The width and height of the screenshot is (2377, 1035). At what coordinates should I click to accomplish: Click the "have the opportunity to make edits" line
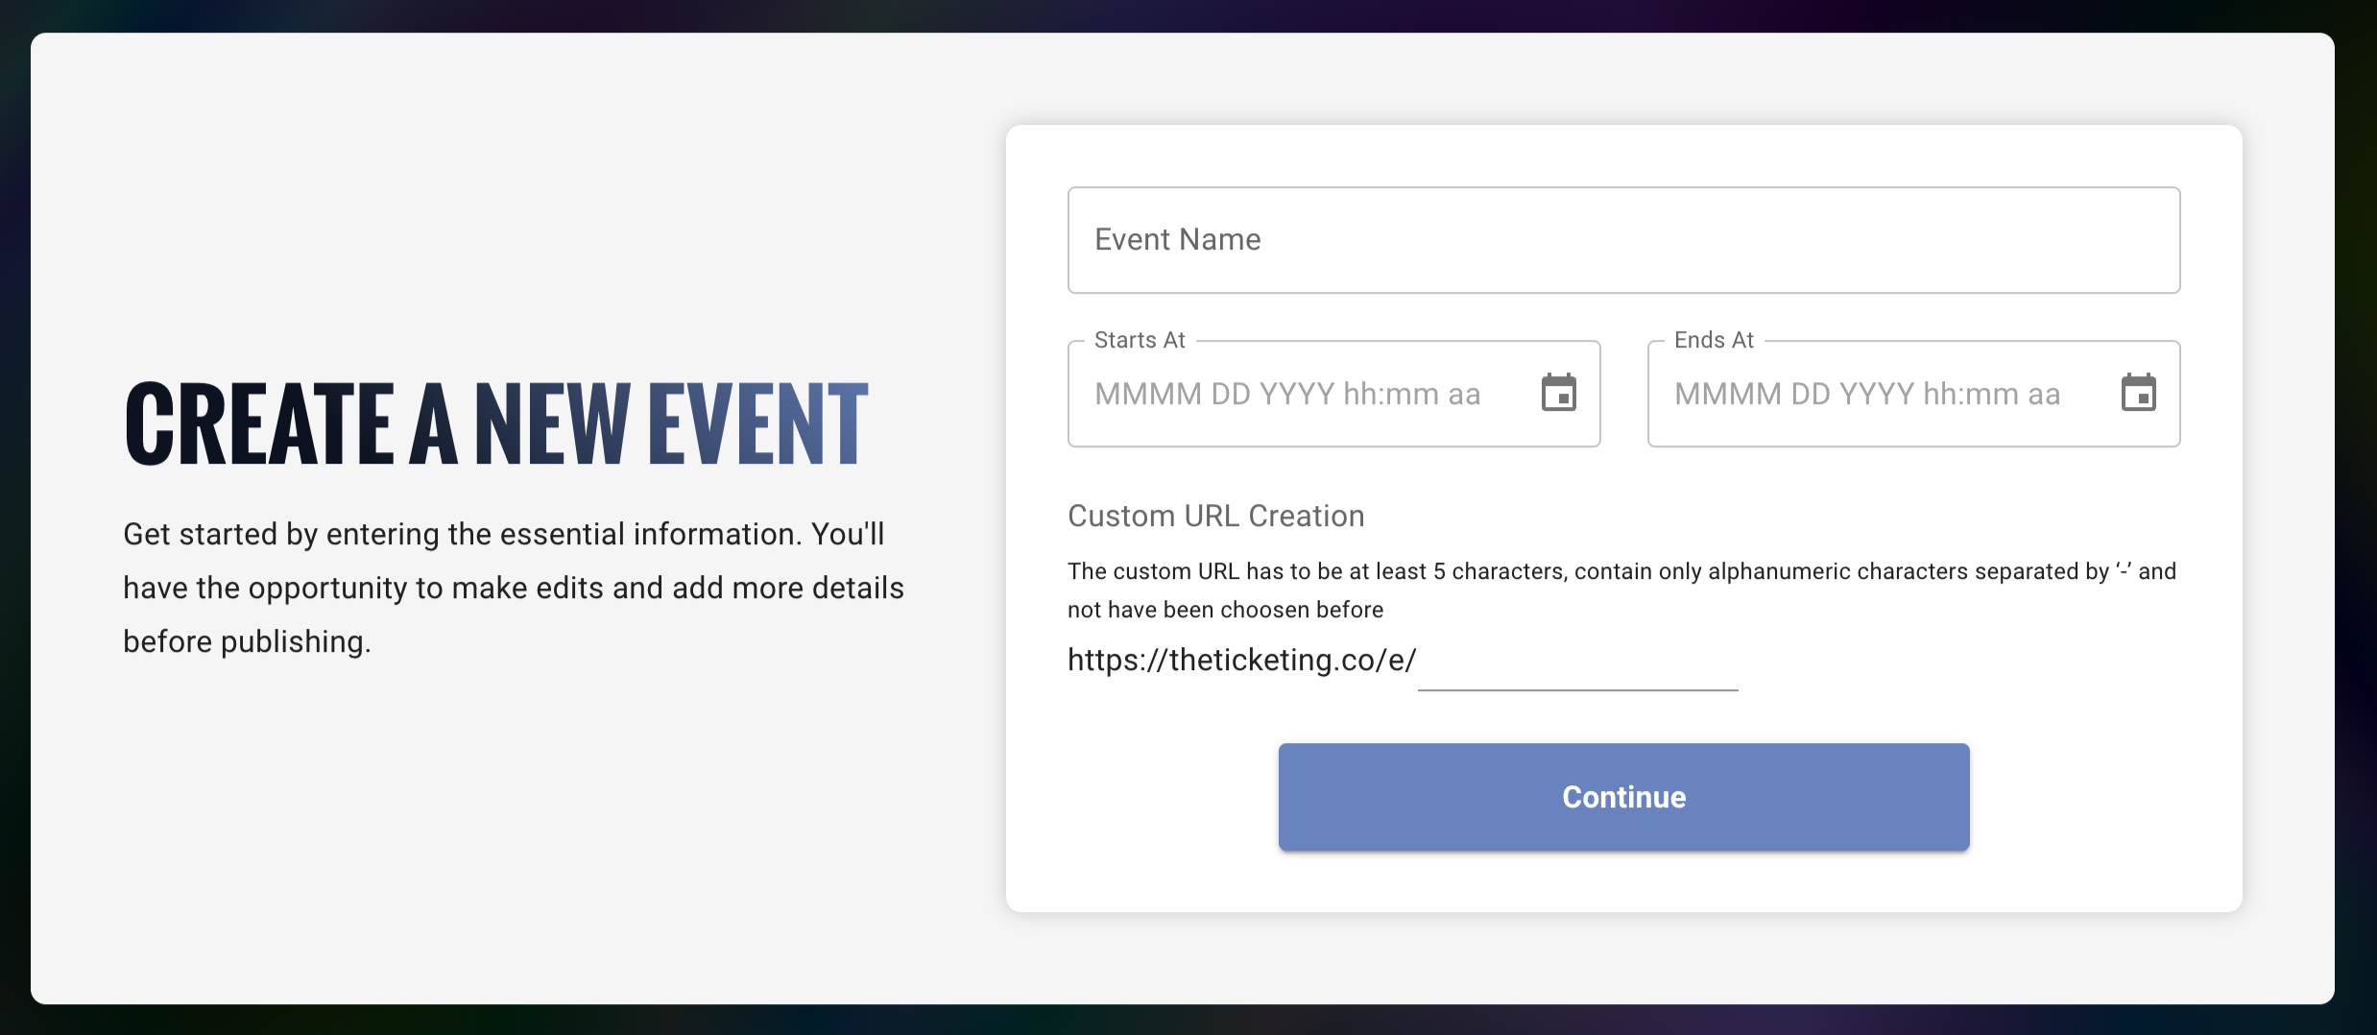pyautogui.click(x=513, y=589)
